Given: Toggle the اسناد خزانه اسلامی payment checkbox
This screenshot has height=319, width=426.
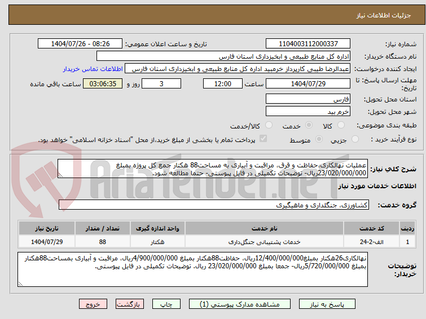Looking at the screenshot, I should pyautogui.click(x=263, y=139).
